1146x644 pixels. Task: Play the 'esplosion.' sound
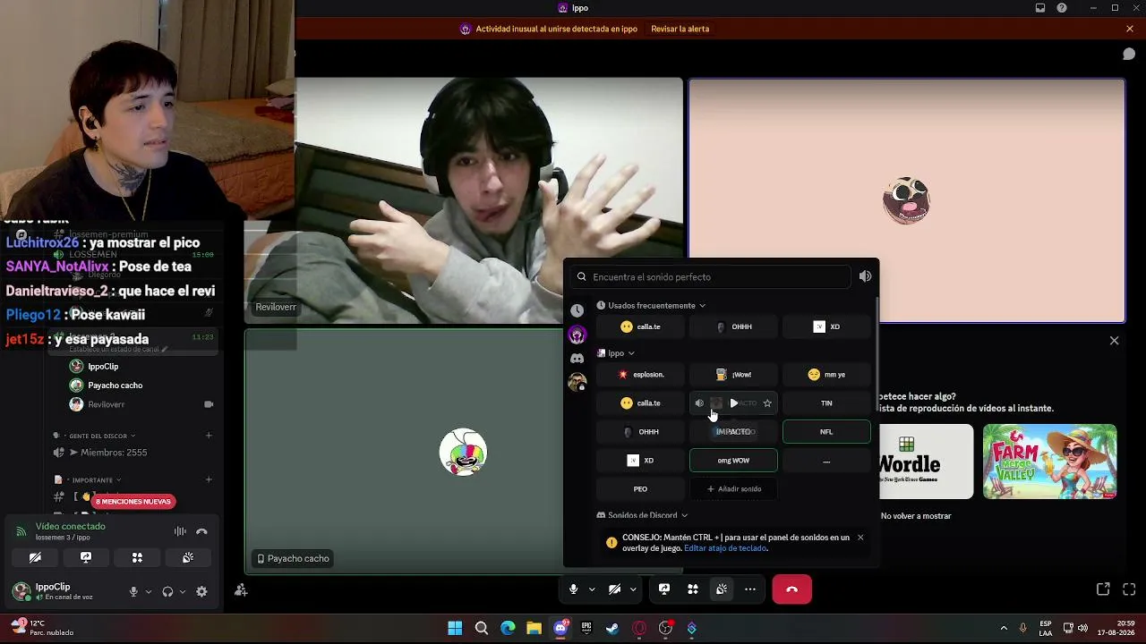pos(640,375)
